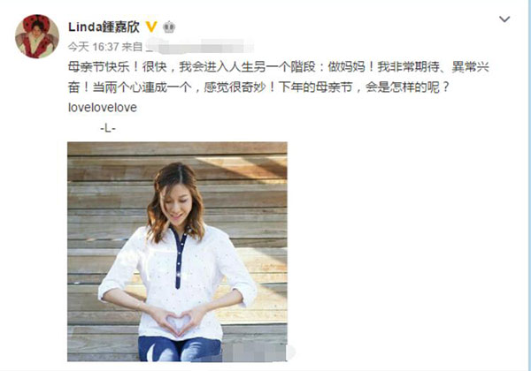Visit the Linda鍾嘉欣 username link

click(104, 27)
